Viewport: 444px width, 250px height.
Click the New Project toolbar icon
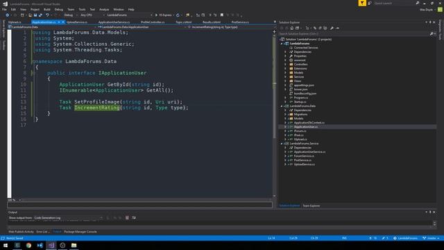22,15
